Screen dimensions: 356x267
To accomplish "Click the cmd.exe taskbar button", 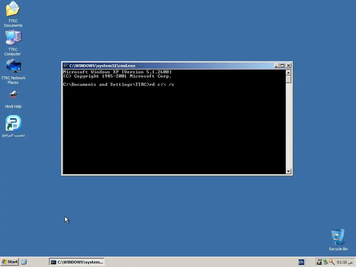I will [77, 262].
